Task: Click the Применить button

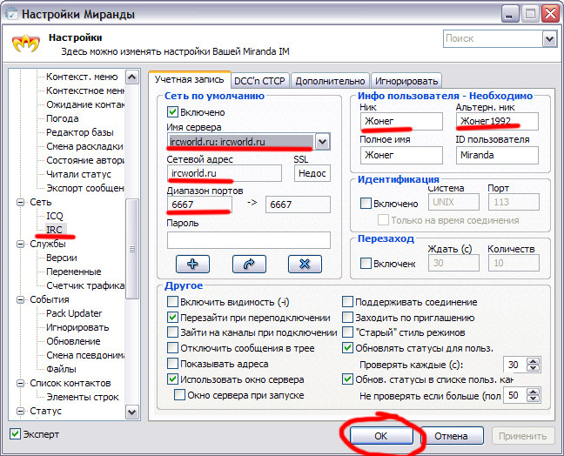Action: tap(522, 436)
